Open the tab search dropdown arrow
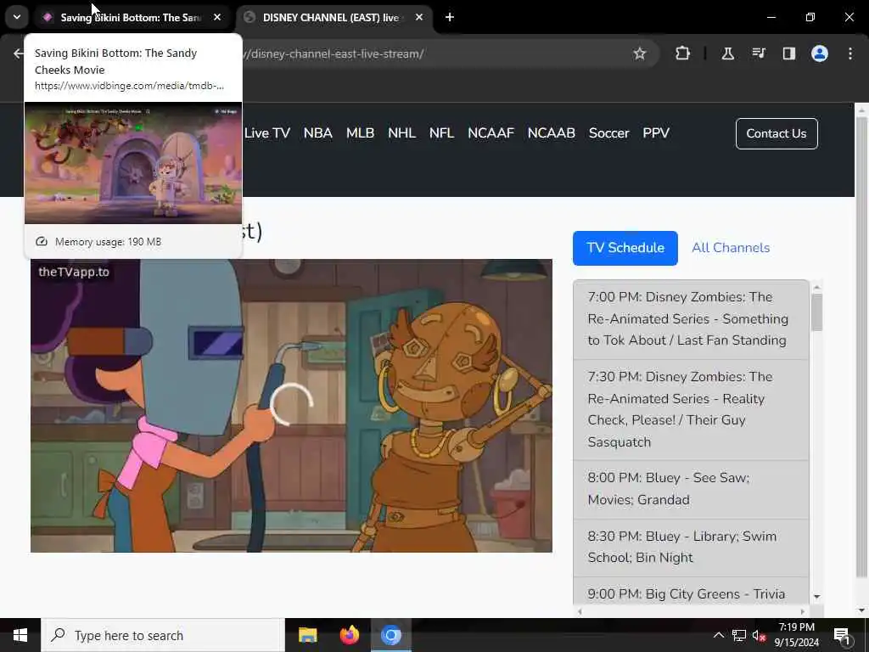This screenshot has width=869, height=652. 17,17
